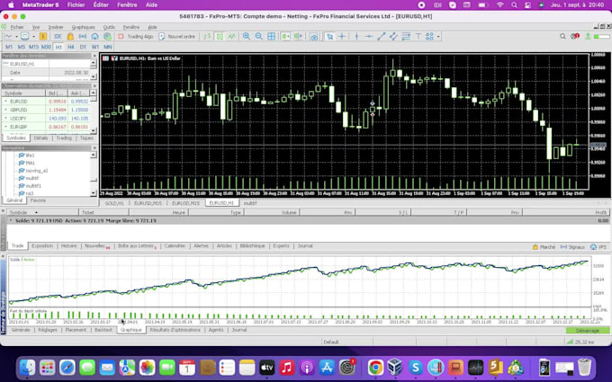Switch chart to candlestick display icon

[220, 36]
